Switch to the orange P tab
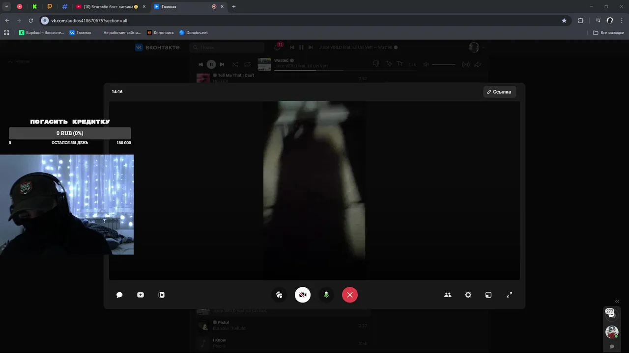This screenshot has width=629, height=353. tap(50, 6)
